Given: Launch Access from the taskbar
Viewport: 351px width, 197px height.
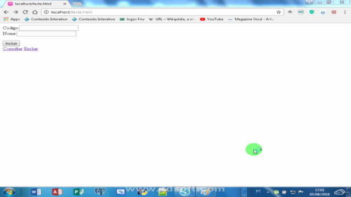Looking at the screenshot, I should [57, 192].
